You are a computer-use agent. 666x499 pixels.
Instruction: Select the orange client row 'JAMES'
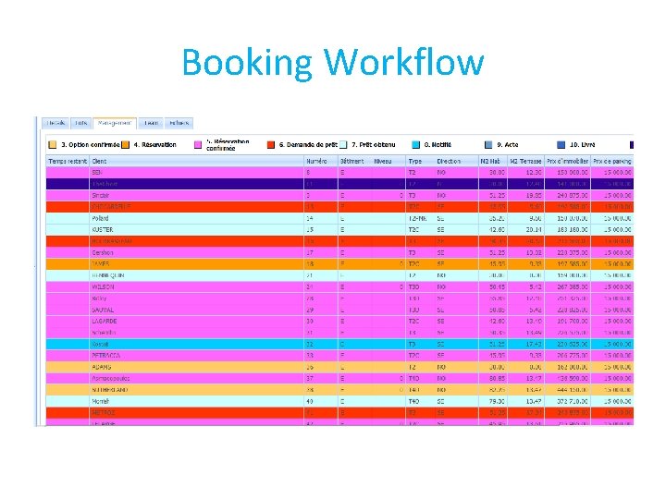tap(339, 264)
